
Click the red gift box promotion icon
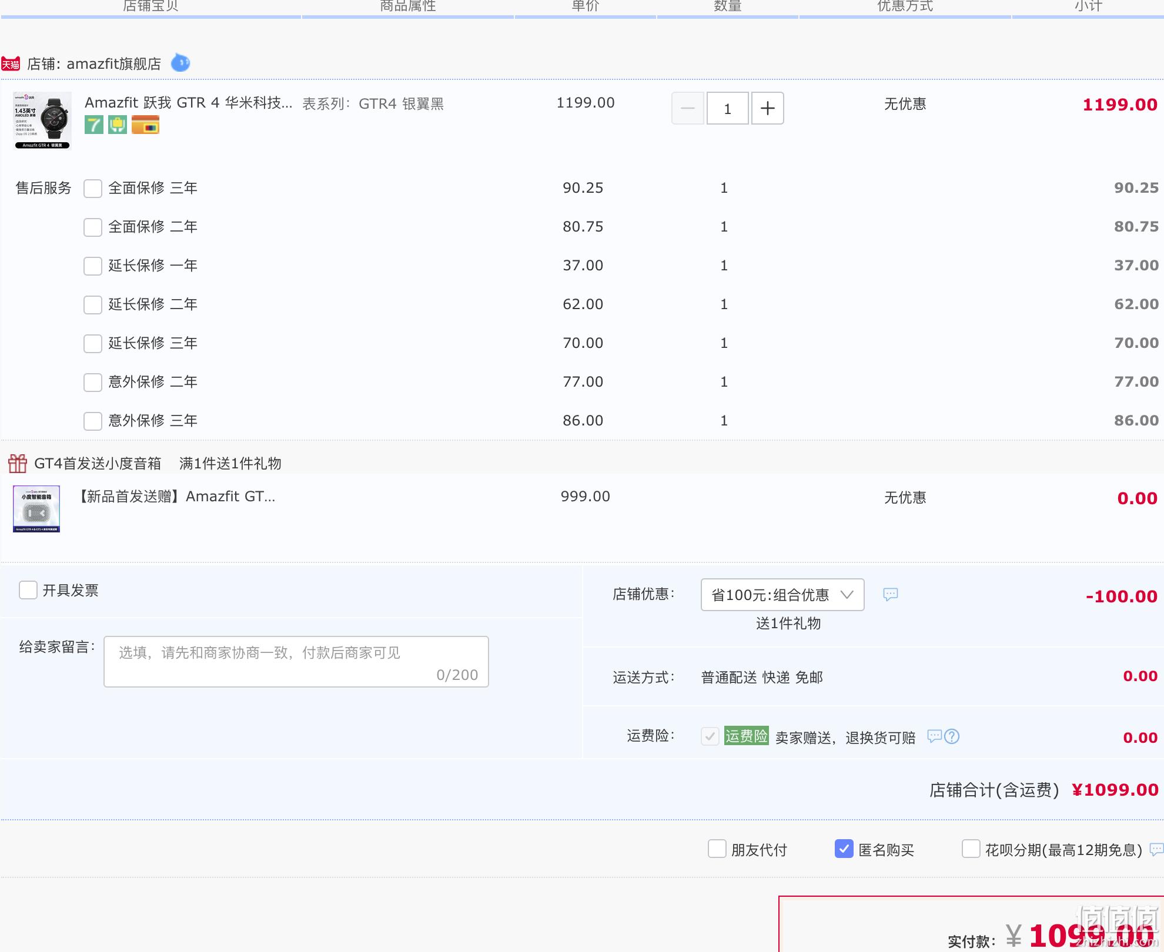18,463
